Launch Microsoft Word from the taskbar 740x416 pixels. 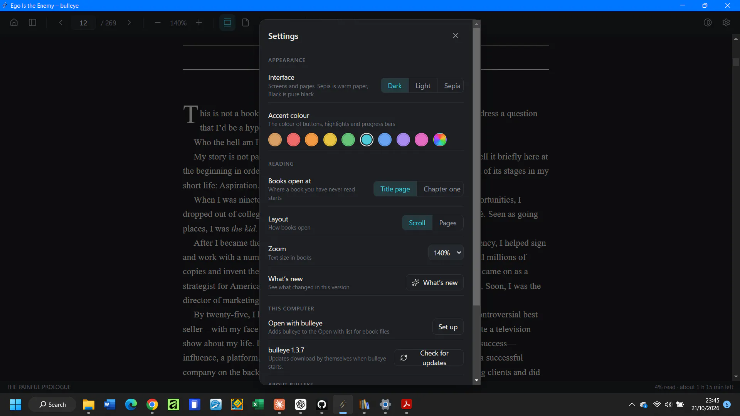tap(110, 404)
